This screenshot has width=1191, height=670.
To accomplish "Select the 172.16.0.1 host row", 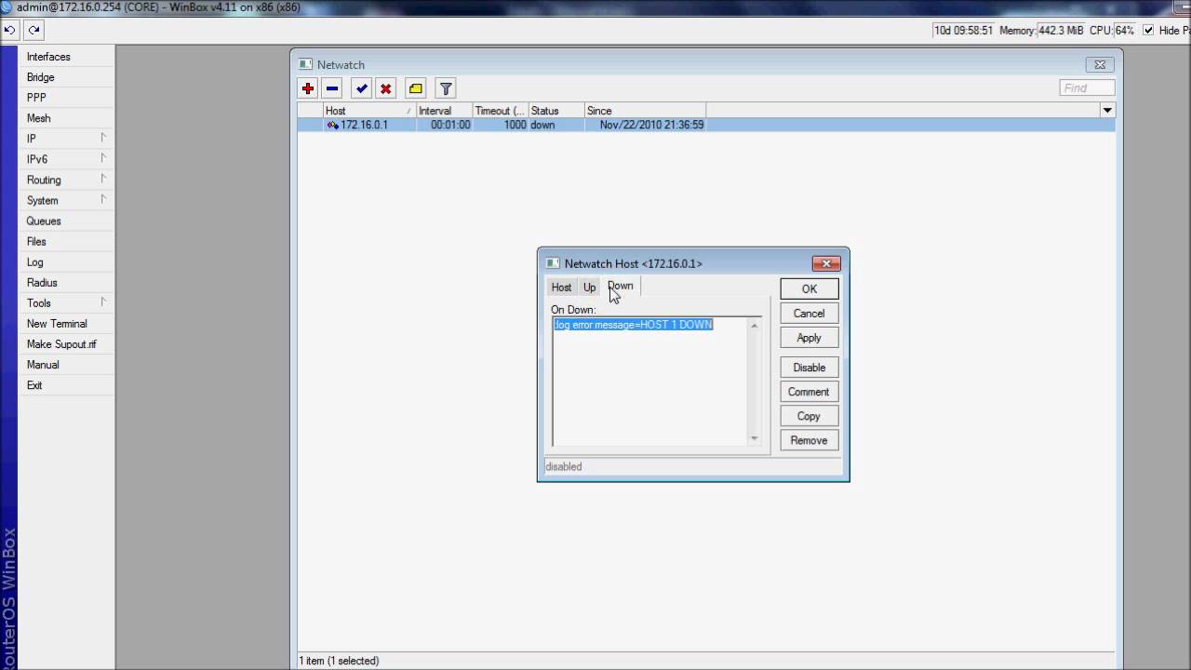I will 706,125.
